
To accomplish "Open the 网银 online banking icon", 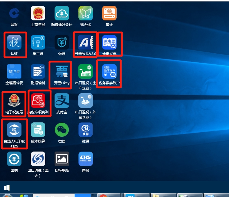I will (14, 13).
